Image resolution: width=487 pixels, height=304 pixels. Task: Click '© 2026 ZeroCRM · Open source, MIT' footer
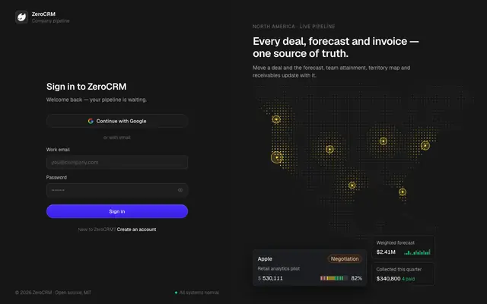click(x=53, y=293)
